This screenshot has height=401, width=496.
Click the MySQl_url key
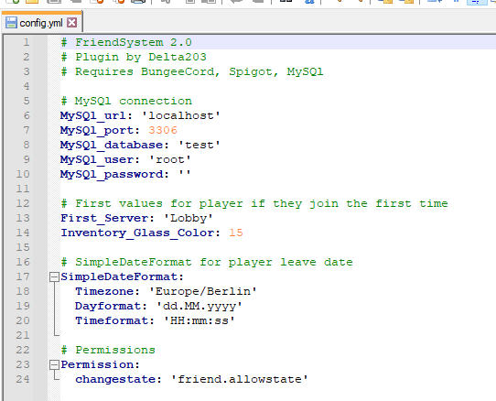(x=94, y=115)
